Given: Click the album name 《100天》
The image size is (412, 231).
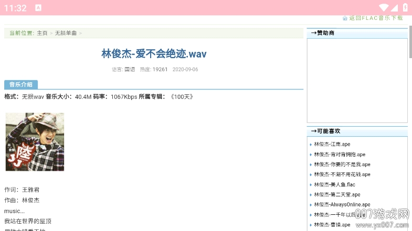Looking at the screenshot, I should point(182,97).
